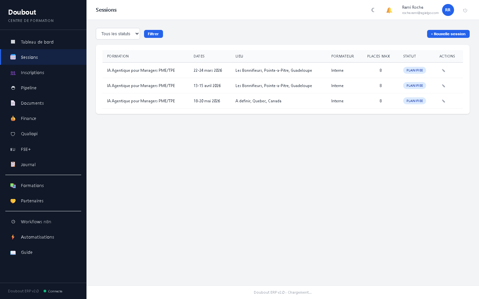479x299 pixels.
Task: Open the Qualiopi shield section
Action: pos(29,134)
